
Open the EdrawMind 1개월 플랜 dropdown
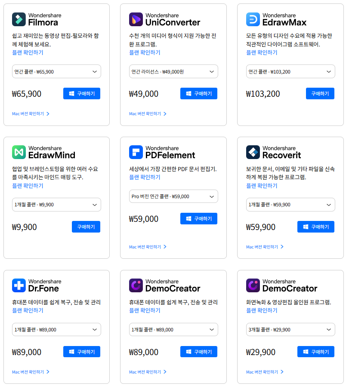click(x=56, y=205)
